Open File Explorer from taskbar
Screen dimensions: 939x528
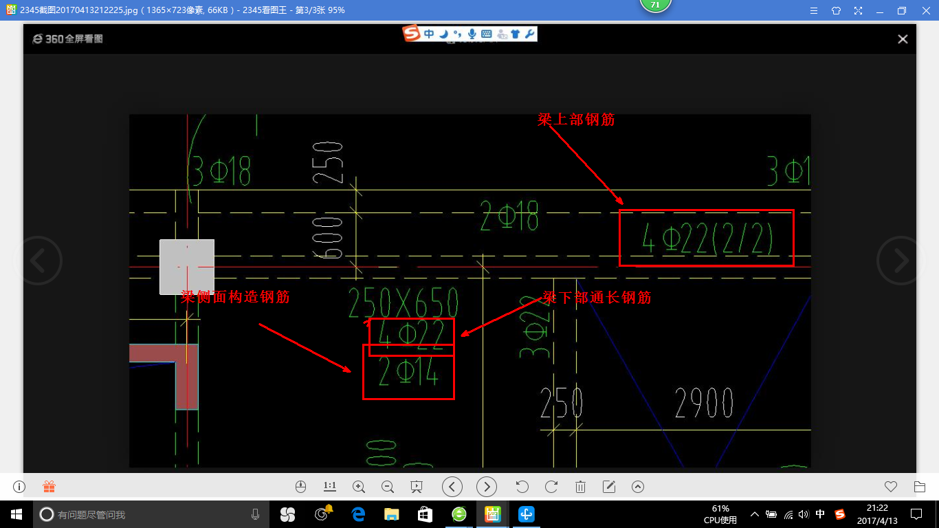point(391,514)
